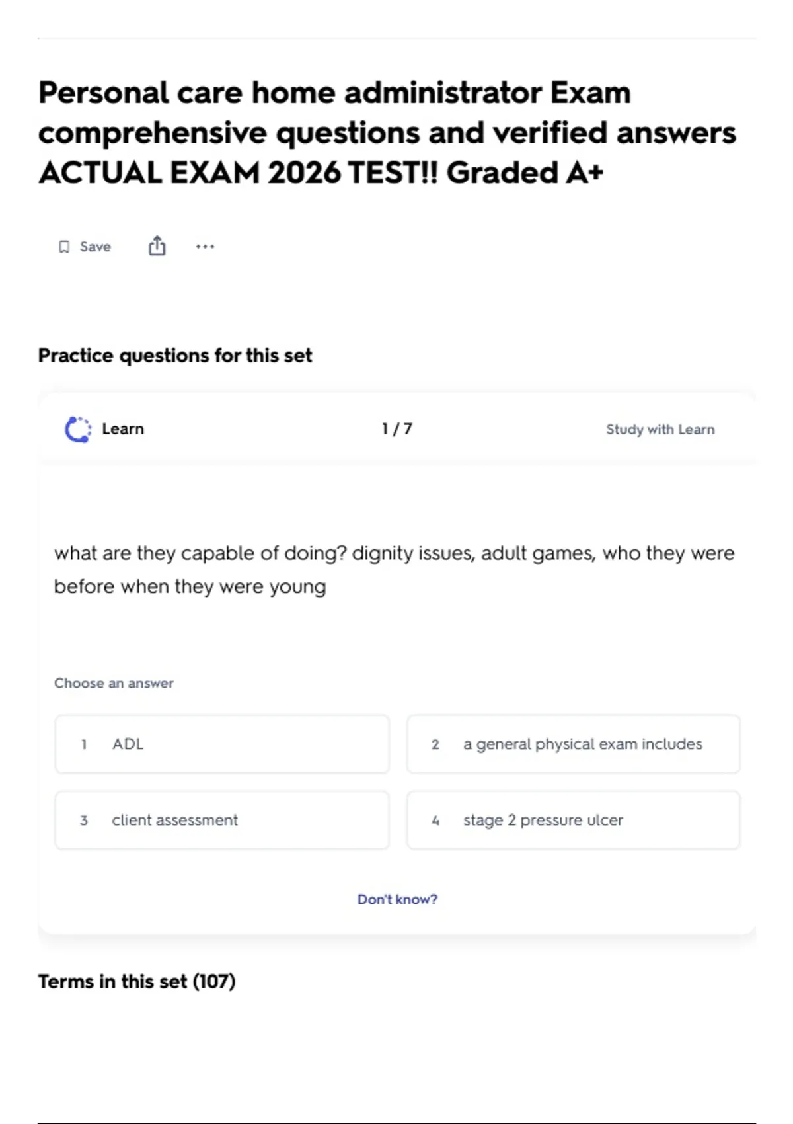Click number 3 badge beside client assessment
This screenshot has height=1124, width=793.
(84, 821)
